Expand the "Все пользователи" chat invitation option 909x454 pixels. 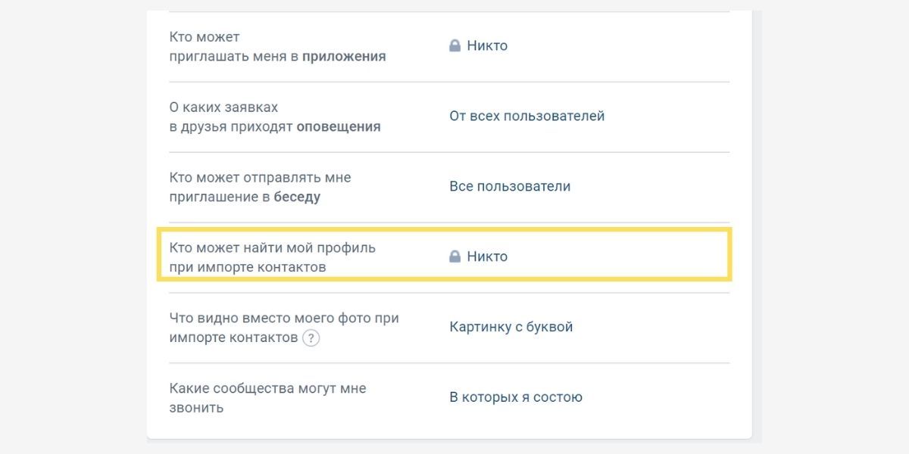[509, 187]
